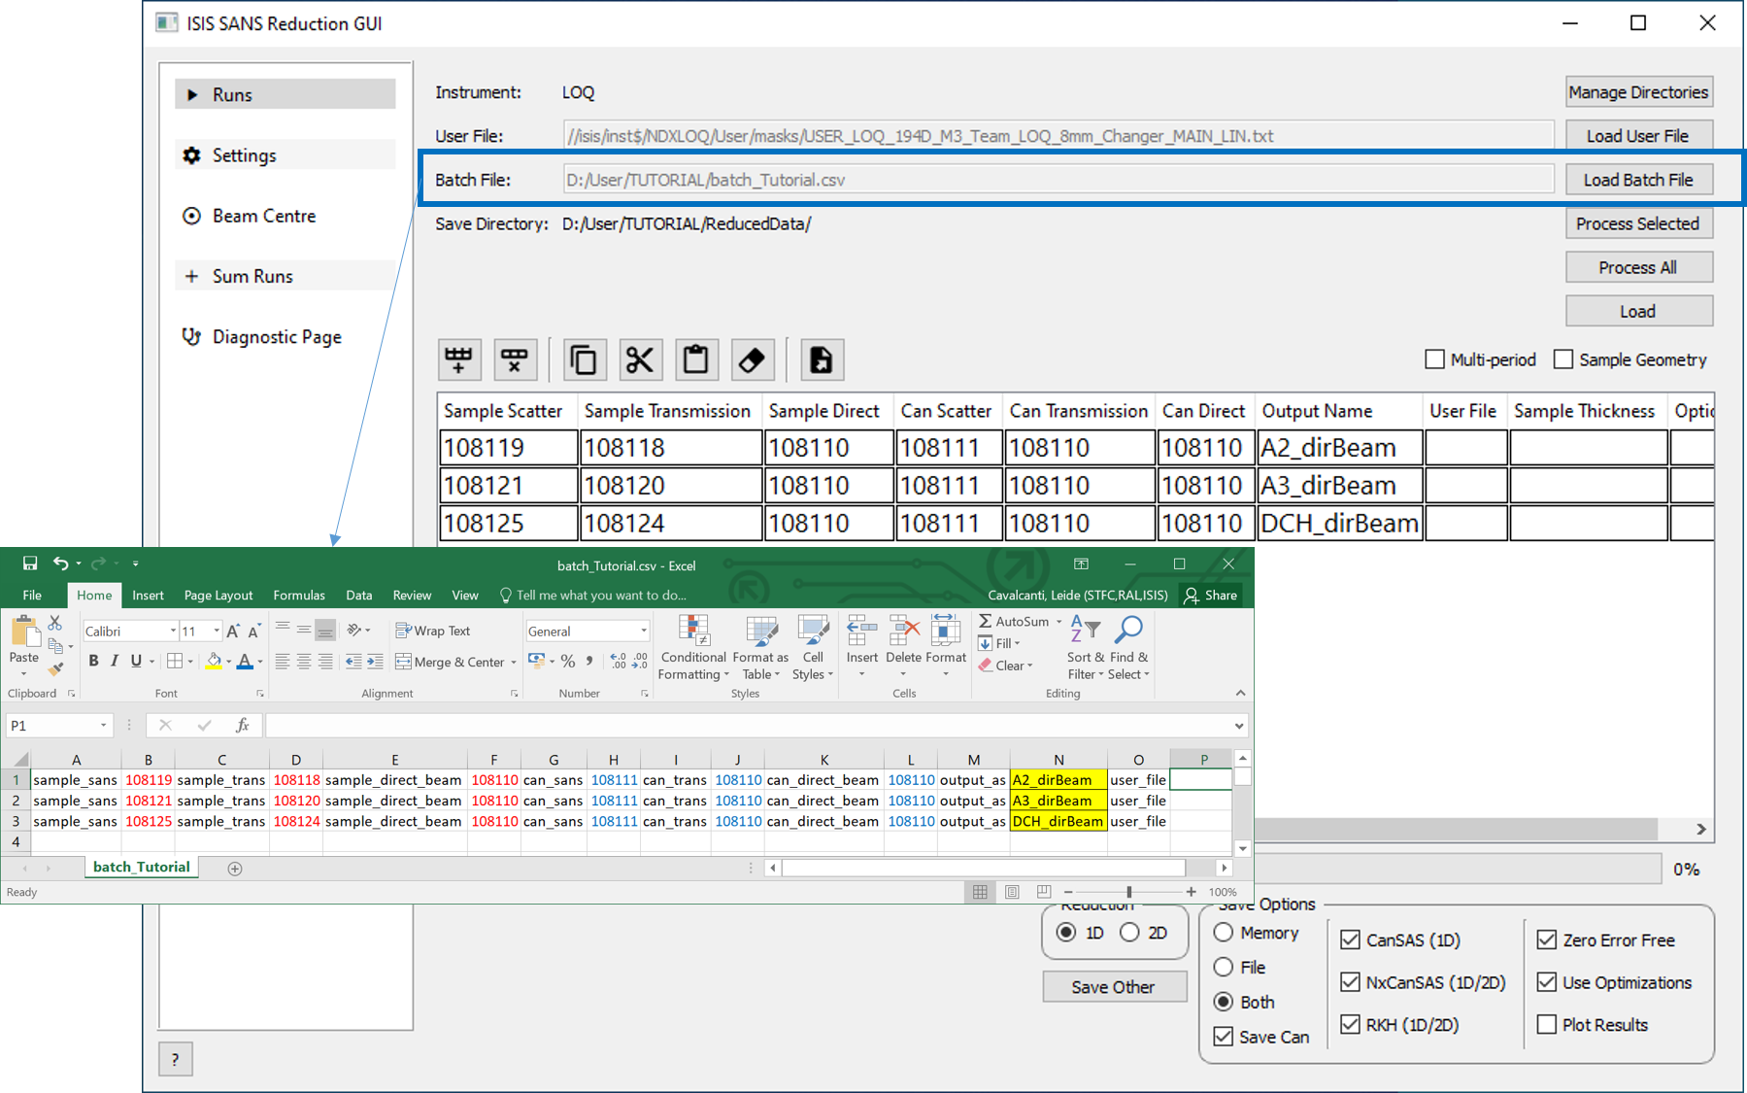Click the delete row icon in table toolbar
Image resolution: width=1747 pixels, height=1093 pixels.
click(x=515, y=360)
